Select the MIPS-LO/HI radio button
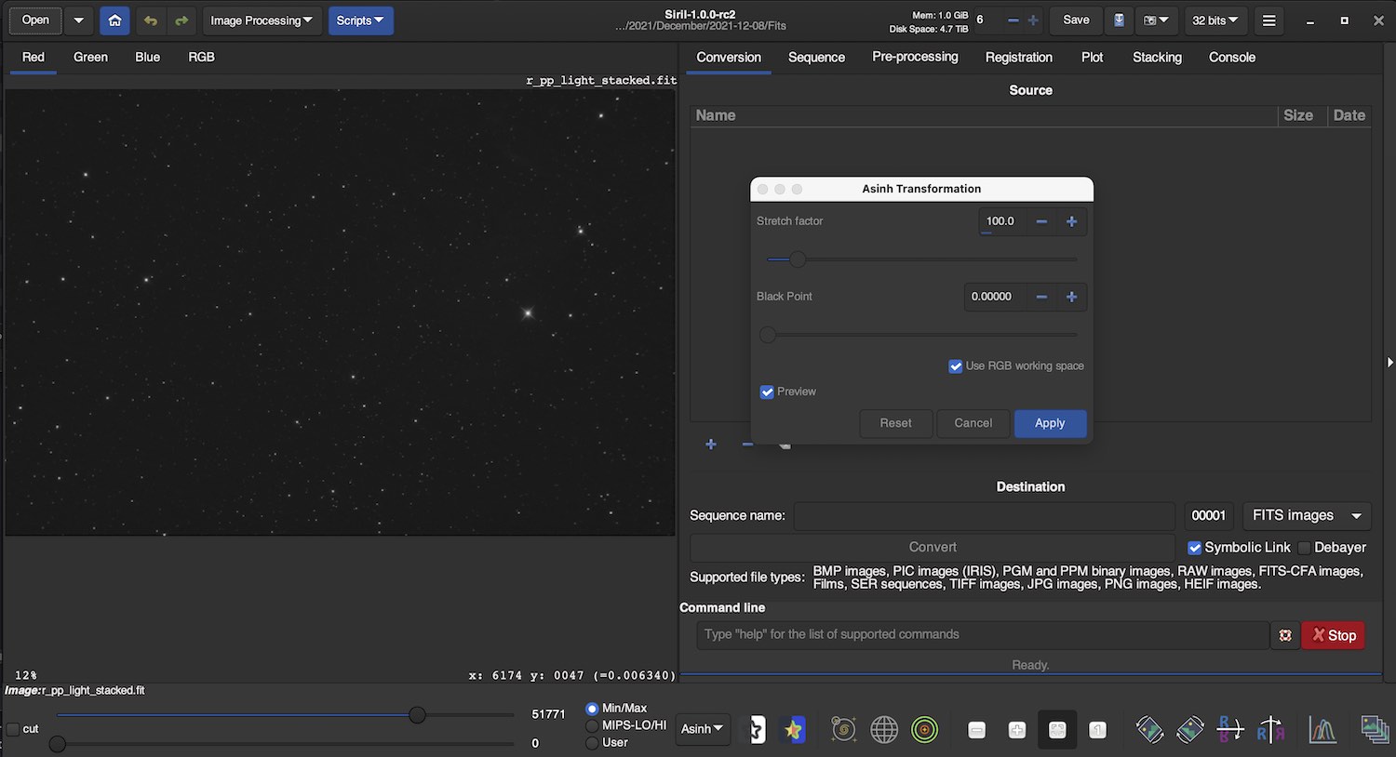Viewport: 1396px width, 757px height. (592, 725)
